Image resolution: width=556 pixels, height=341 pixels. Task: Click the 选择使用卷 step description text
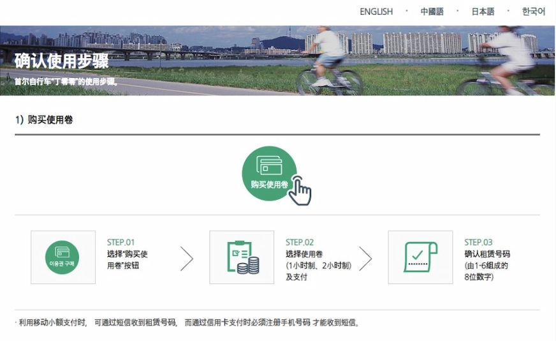click(x=304, y=254)
